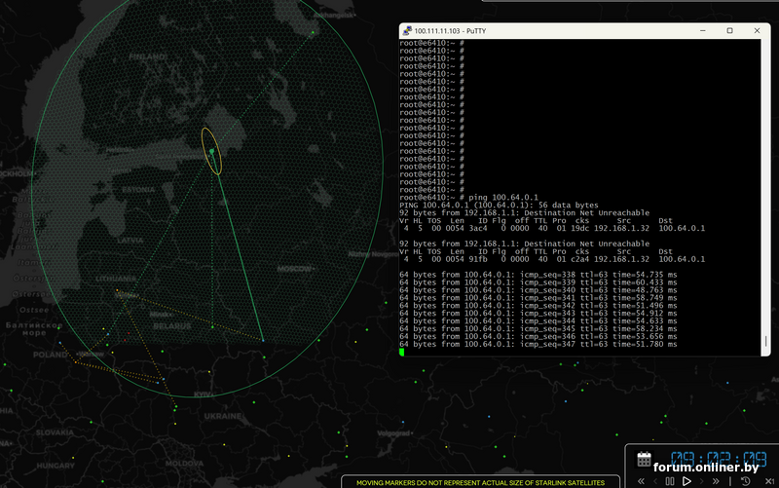Screen dimensions: 779x488
Task: Maximize the PuTTY terminal window
Action: click(729, 31)
